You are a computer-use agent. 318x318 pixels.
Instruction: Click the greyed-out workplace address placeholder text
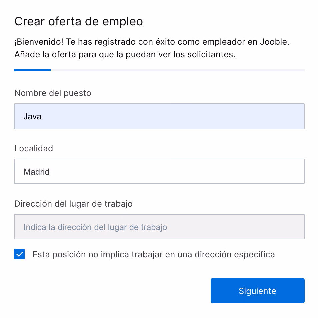(94, 227)
